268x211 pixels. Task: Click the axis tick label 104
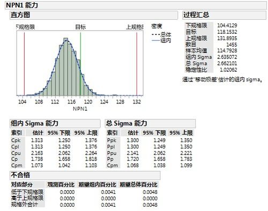pyautogui.click(x=23, y=102)
